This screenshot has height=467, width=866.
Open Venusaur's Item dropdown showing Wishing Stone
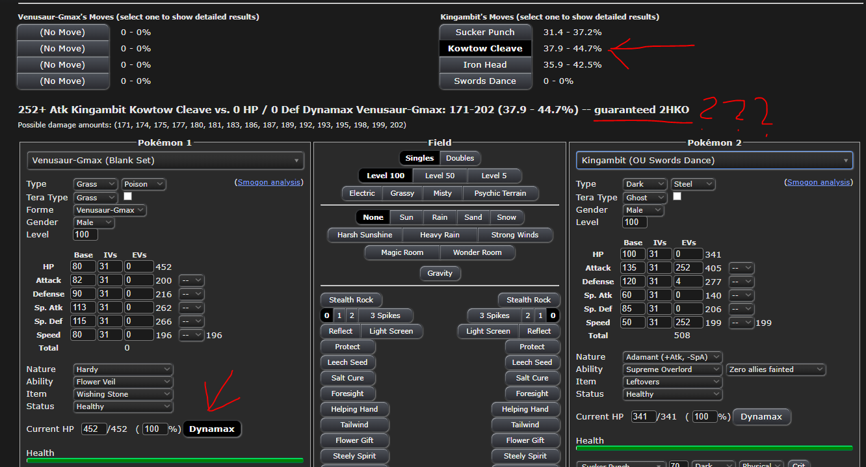click(123, 394)
